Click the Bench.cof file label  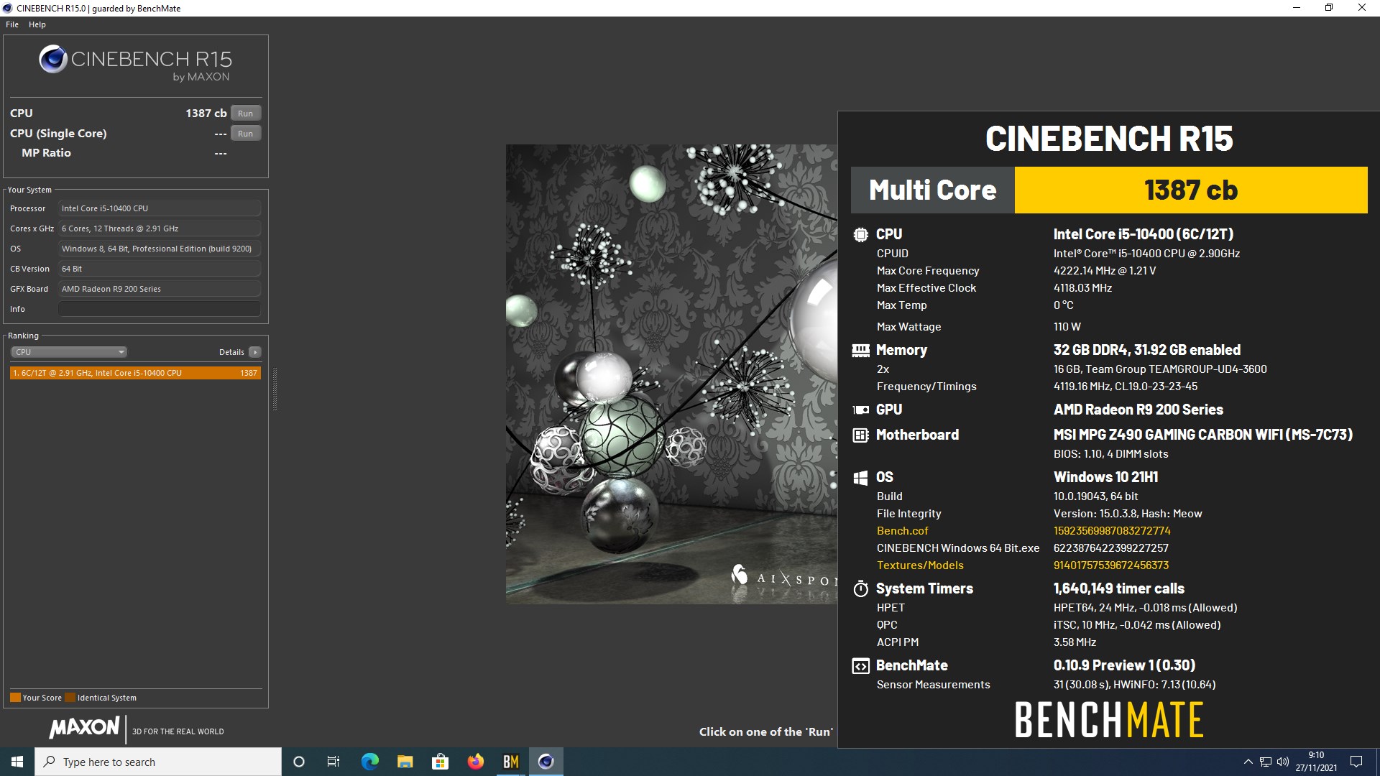pos(902,531)
